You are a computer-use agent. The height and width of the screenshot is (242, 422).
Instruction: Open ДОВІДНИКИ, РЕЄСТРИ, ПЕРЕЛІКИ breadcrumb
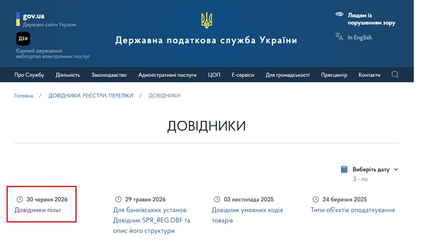(x=91, y=96)
